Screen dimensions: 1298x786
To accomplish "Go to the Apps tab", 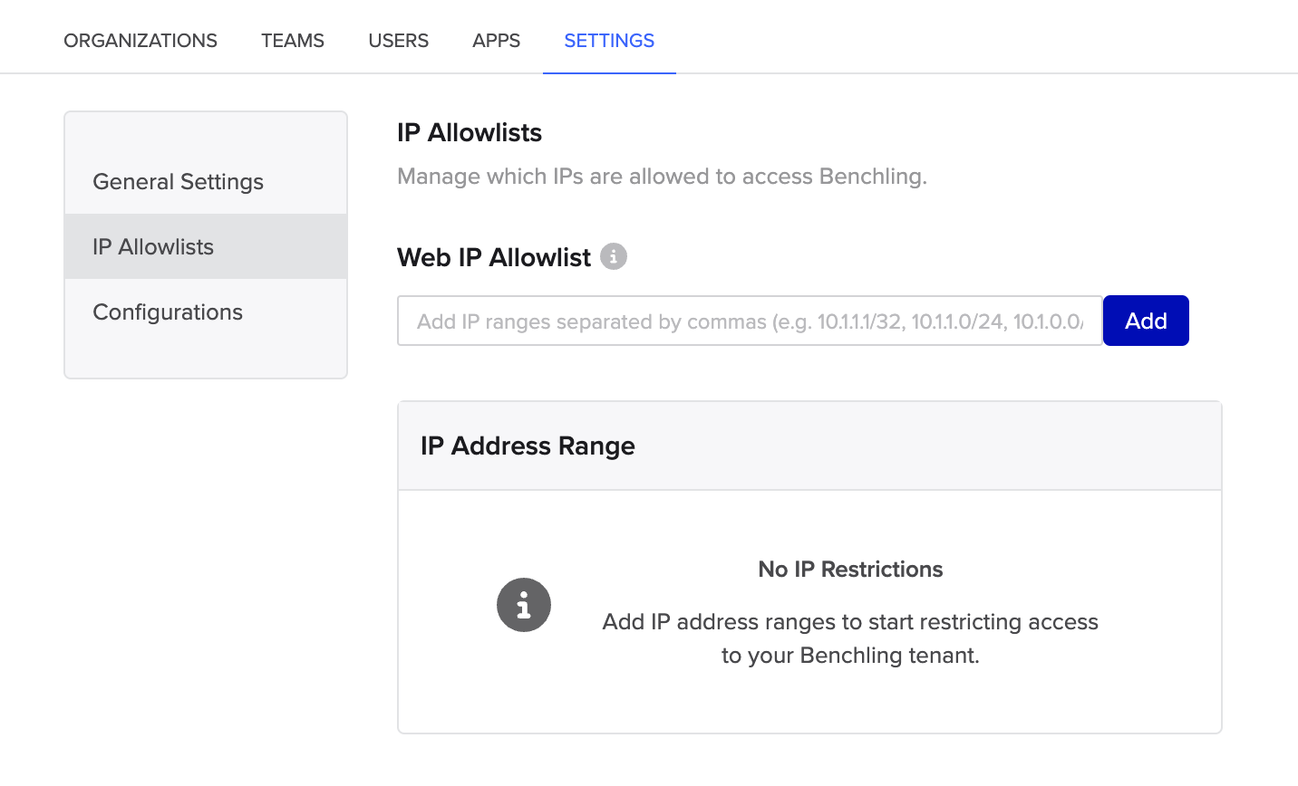I will pos(496,41).
